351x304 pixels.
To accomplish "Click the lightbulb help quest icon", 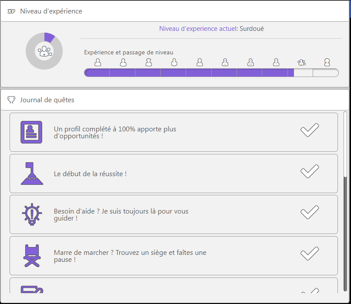I will [x=32, y=214].
